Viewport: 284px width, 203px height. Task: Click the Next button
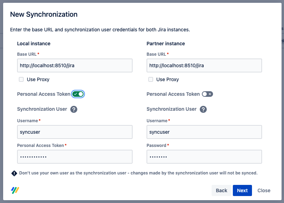242,190
